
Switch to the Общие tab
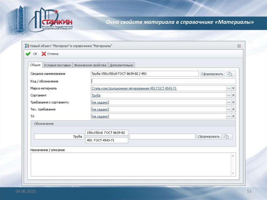35,65
